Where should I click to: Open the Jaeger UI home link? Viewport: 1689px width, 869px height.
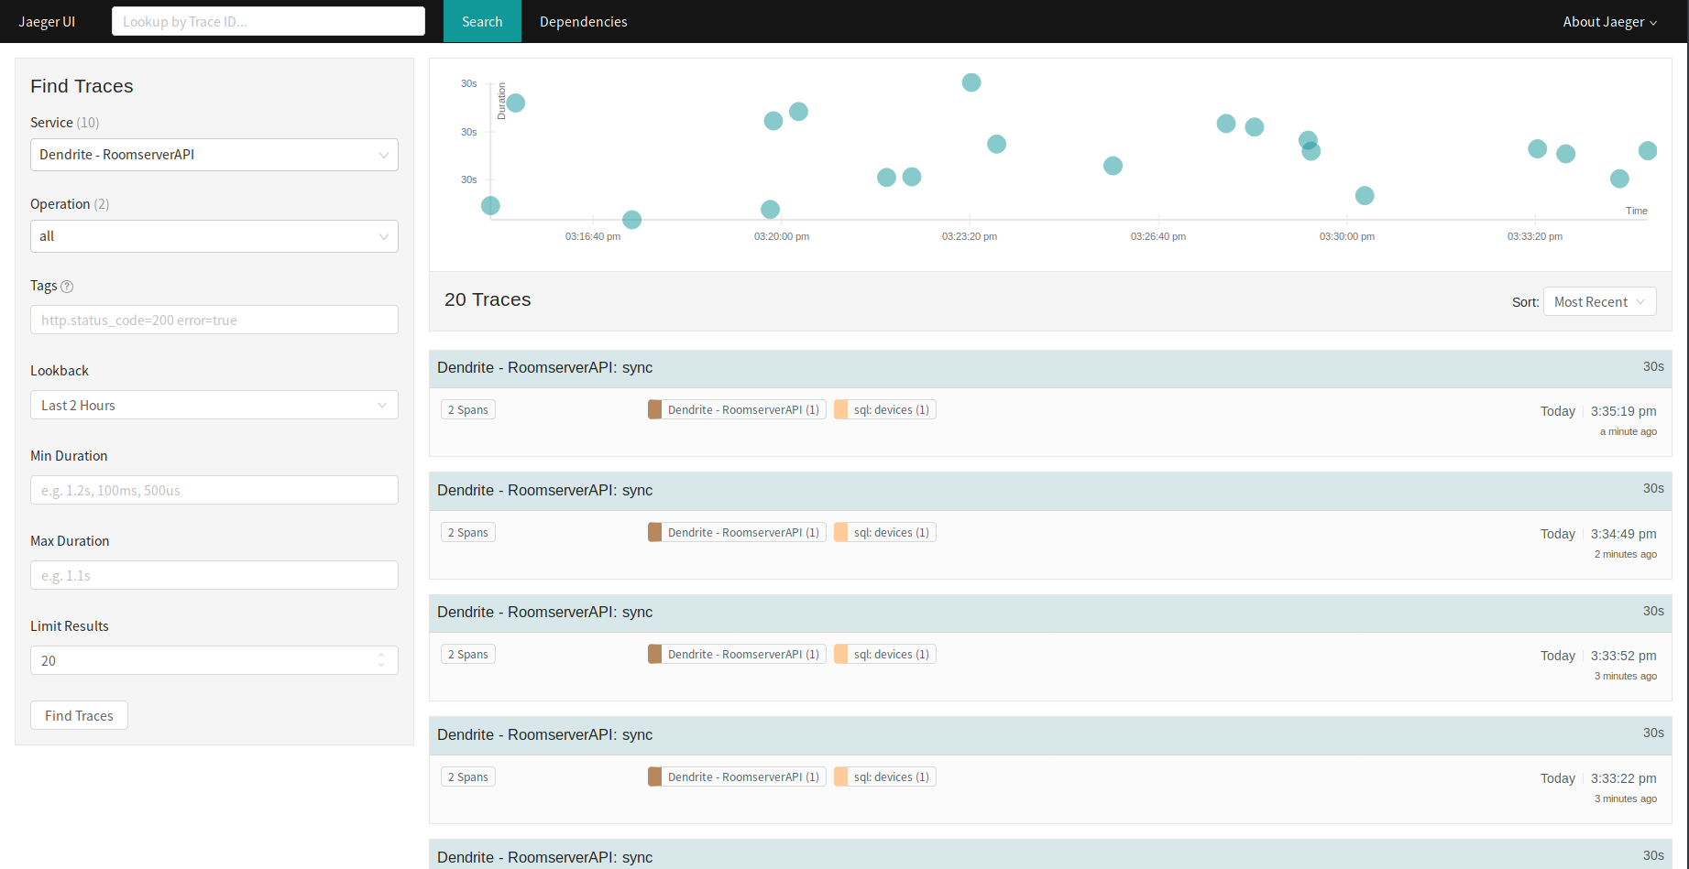[x=47, y=22]
